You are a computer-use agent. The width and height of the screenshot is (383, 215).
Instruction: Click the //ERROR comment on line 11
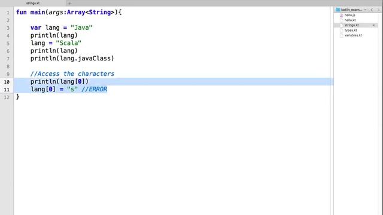point(95,89)
